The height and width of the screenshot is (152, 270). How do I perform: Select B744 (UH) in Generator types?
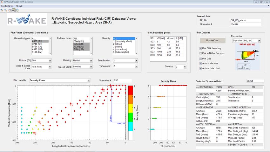(40, 44)
